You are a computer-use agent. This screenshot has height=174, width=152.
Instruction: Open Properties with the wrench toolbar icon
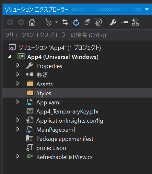pos(113,22)
